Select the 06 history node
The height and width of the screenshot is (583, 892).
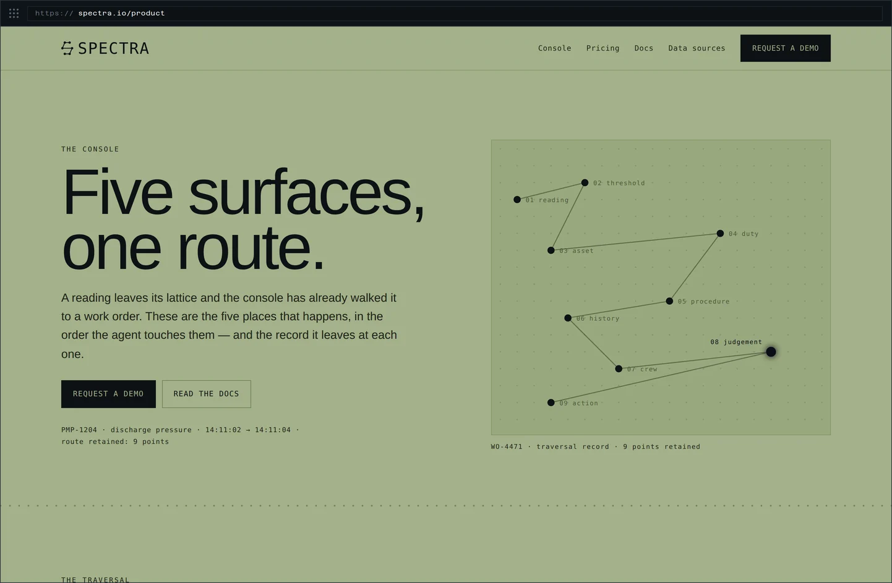pos(568,318)
